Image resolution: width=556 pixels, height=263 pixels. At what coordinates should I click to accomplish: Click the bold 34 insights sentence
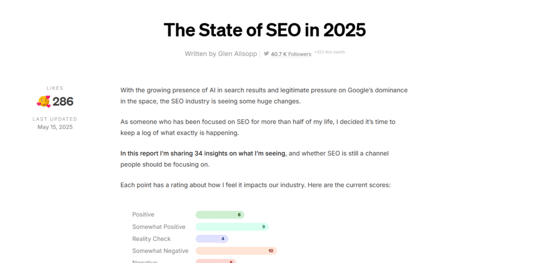point(203,153)
